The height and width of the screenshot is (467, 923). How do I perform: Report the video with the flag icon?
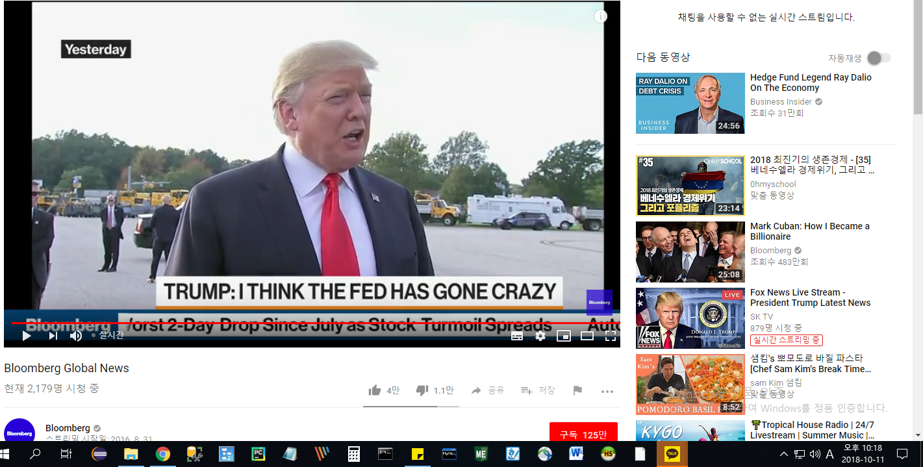[577, 390]
